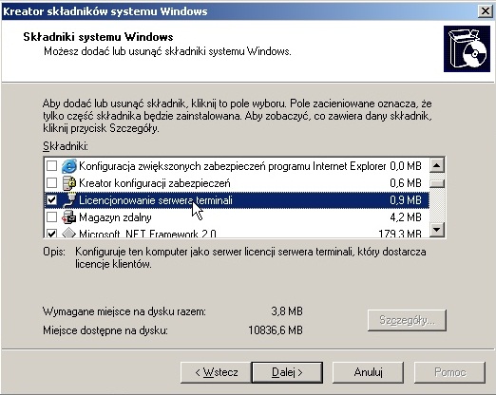This screenshot has height=395, width=496.
Task: Check the Kreator konfiguracji zabezpieczeń box
Action: point(51,183)
